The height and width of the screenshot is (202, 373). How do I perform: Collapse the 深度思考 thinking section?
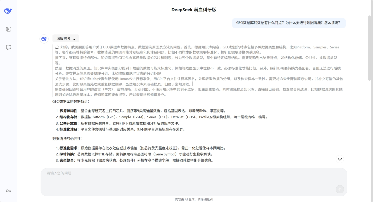click(x=66, y=39)
